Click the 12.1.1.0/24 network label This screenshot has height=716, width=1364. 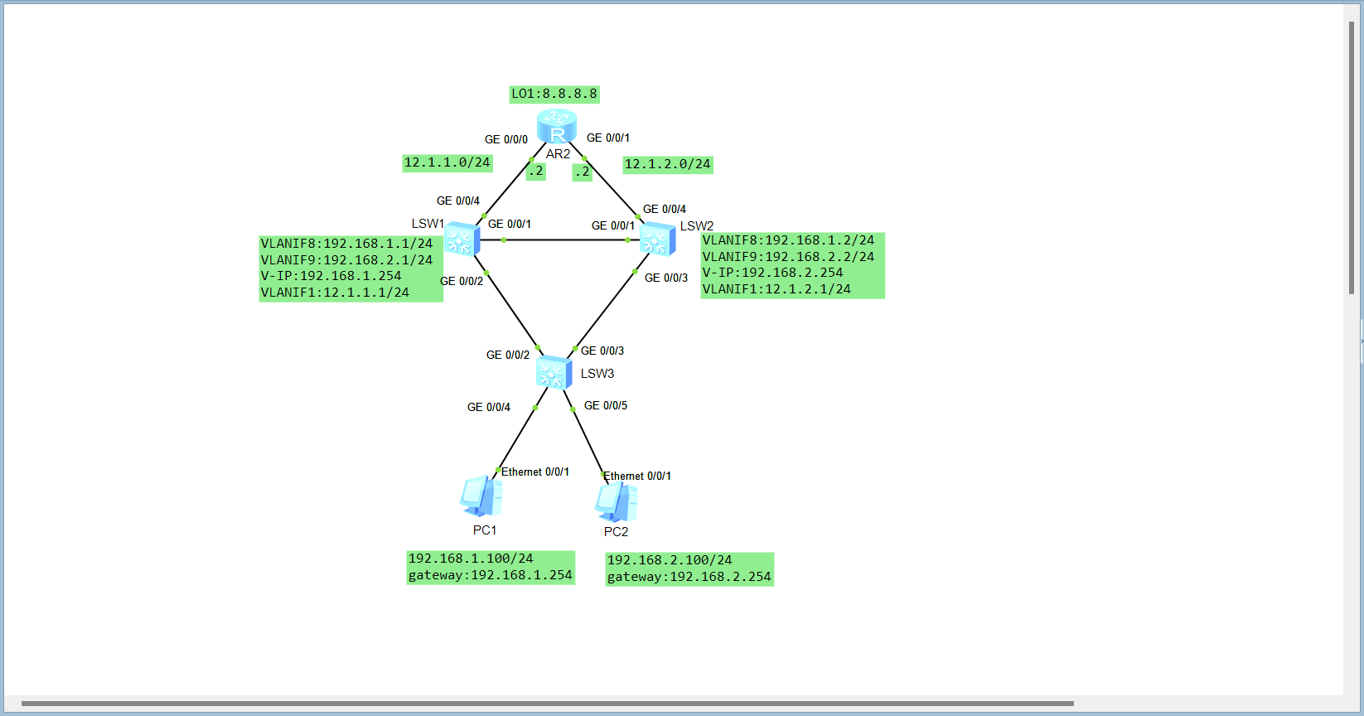(x=447, y=162)
